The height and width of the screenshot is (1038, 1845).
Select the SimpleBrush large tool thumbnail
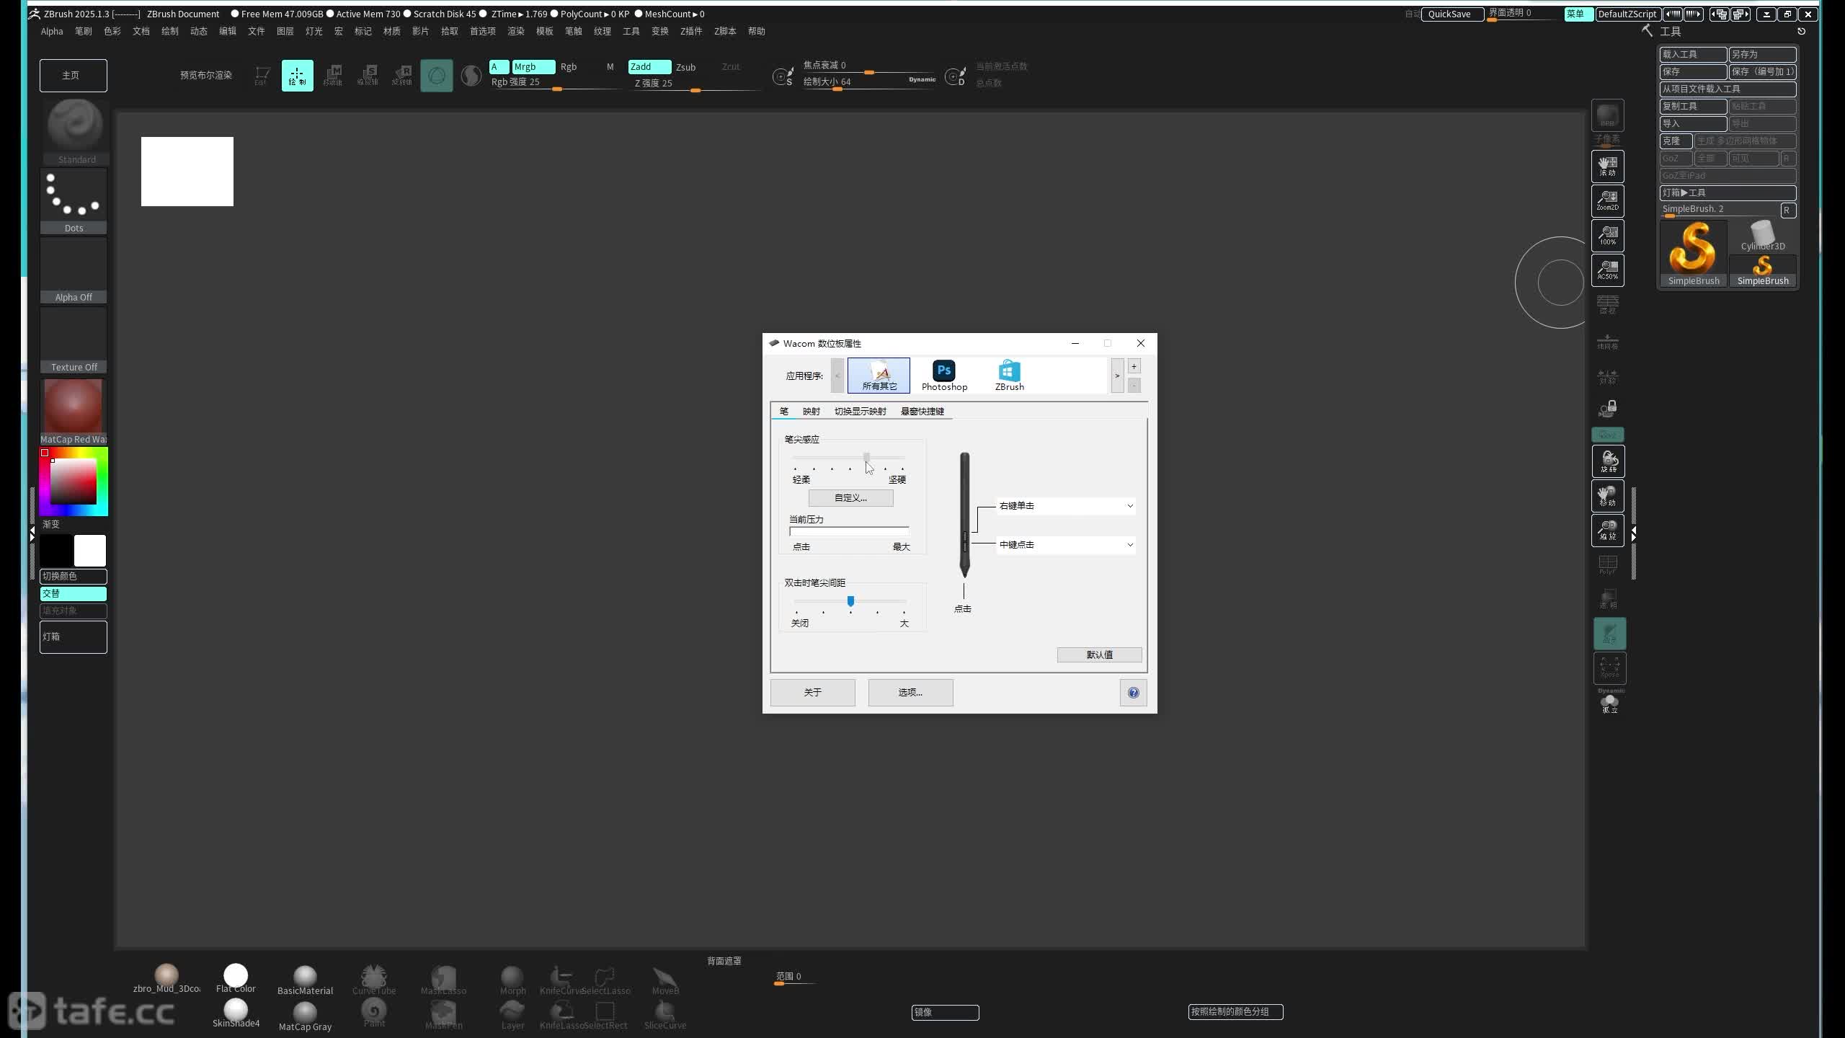tap(1693, 254)
